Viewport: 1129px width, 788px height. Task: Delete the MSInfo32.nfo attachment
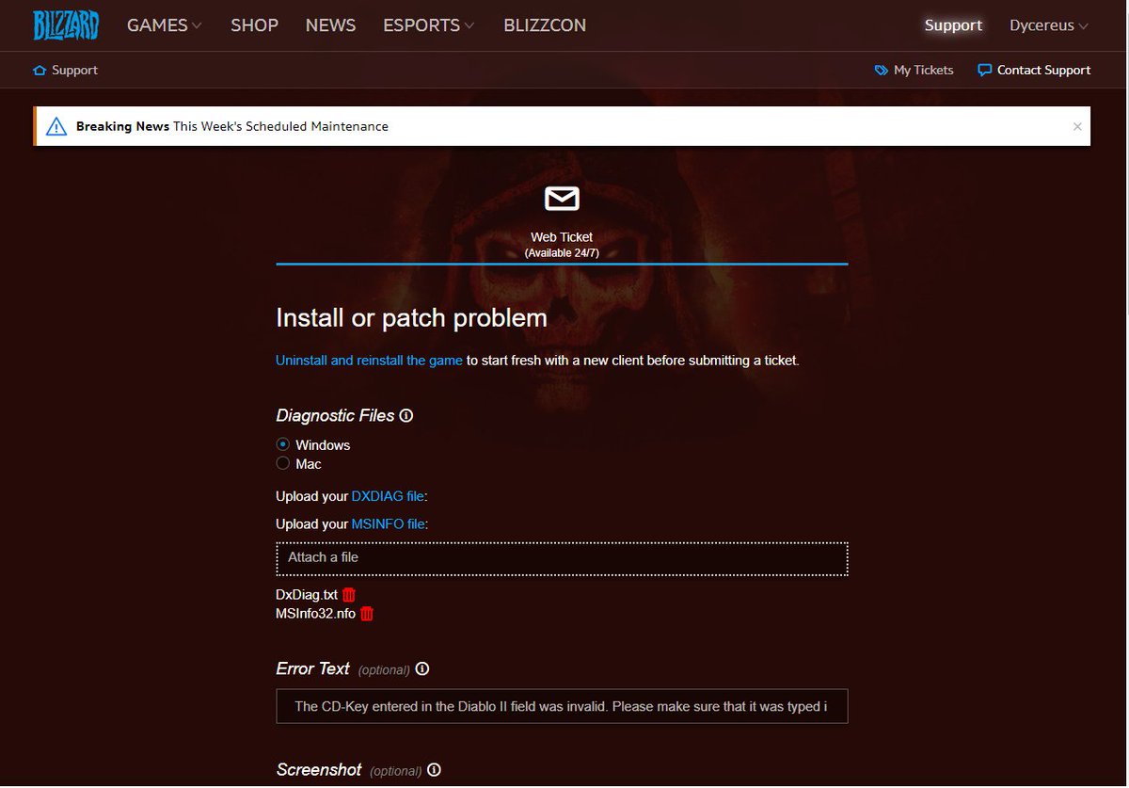click(367, 614)
